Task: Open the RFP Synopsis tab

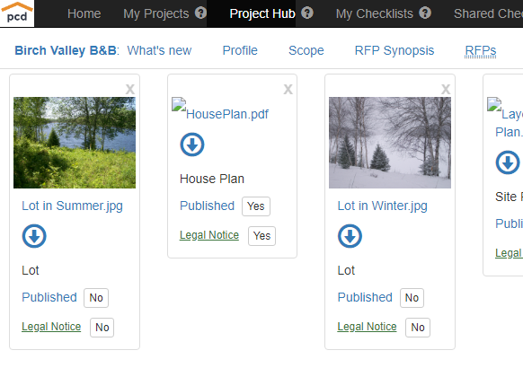Action: coord(394,50)
